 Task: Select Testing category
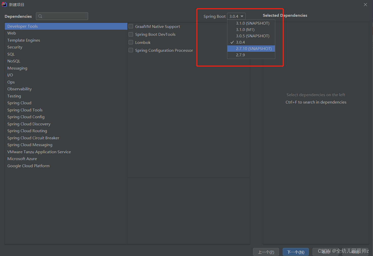click(66, 96)
